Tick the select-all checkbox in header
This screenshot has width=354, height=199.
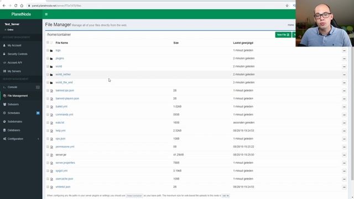click(48, 43)
